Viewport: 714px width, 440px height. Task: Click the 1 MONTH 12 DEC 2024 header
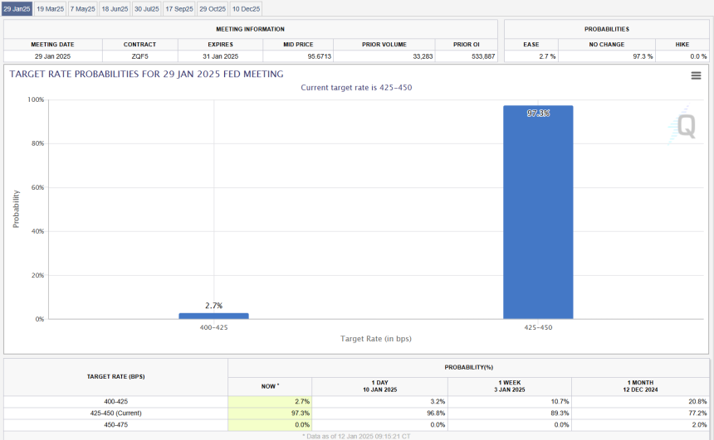point(641,386)
